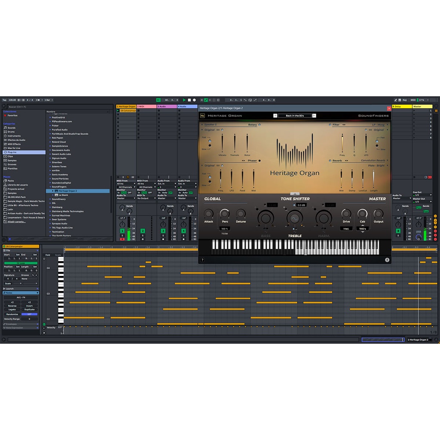Open track 1 Audio To Master dropdown
Image resolution: width=440 pixels, height=440 pixels.
tap(126, 199)
